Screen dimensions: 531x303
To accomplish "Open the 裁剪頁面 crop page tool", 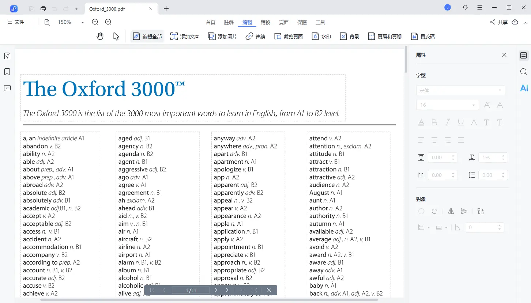I will (289, 36).
